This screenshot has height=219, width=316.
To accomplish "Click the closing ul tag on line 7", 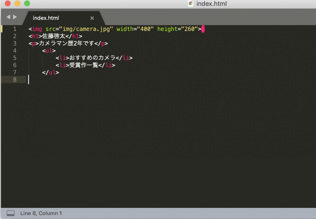I will click(x=50, y=72).
